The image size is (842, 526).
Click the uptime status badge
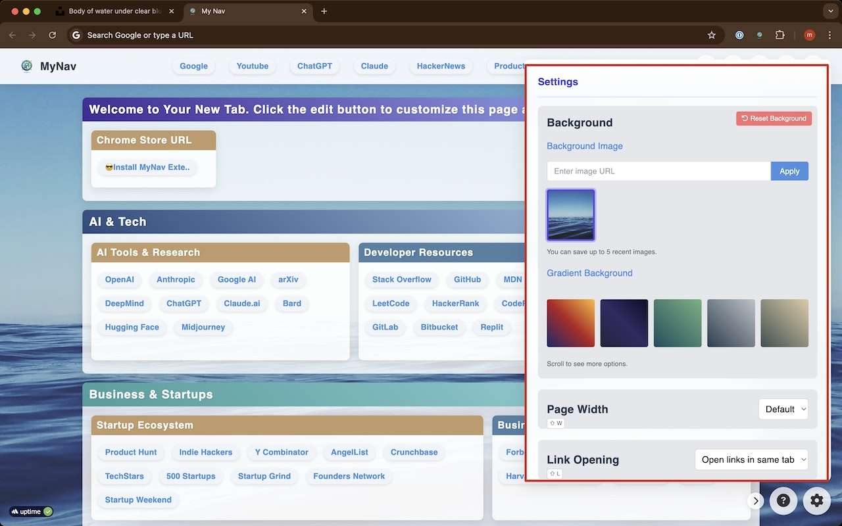pos(31,512)
